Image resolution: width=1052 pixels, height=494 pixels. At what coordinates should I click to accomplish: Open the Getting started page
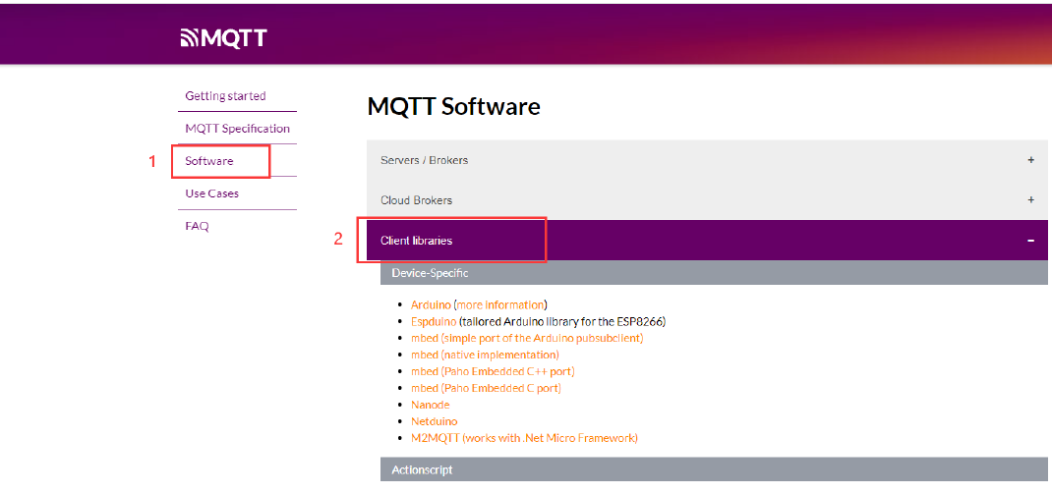click(x=225, y=96)
